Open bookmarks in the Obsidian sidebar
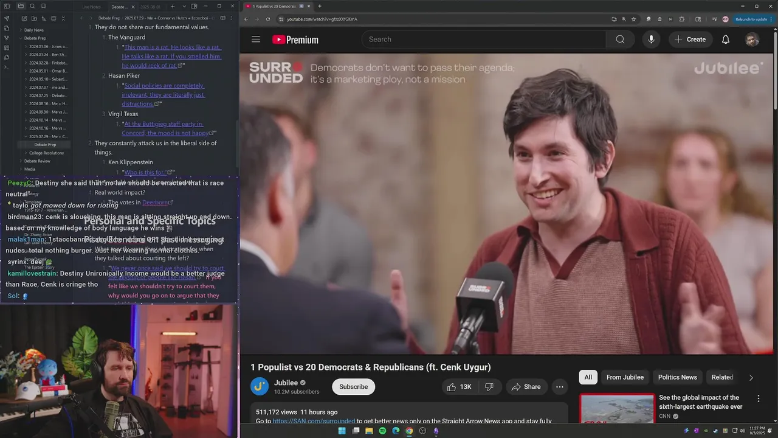The image size is (778, 438). pyautogui.click(x=43, y=6)
